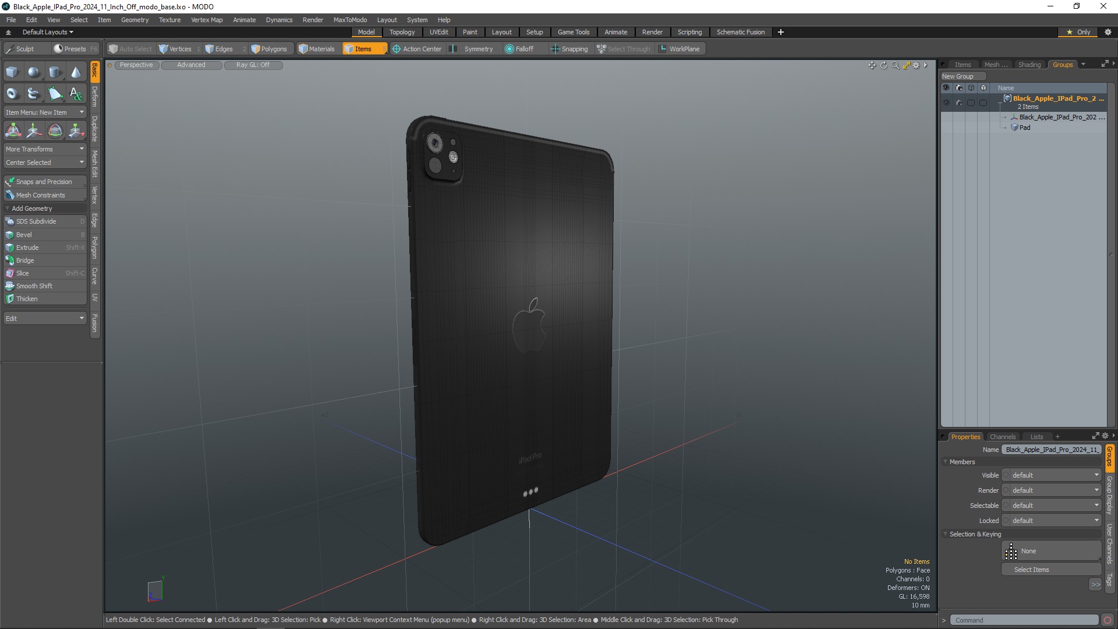Select the coiled Tube primitive tool
This screenshot has width=1118, height=629.
tap(34, 93)
